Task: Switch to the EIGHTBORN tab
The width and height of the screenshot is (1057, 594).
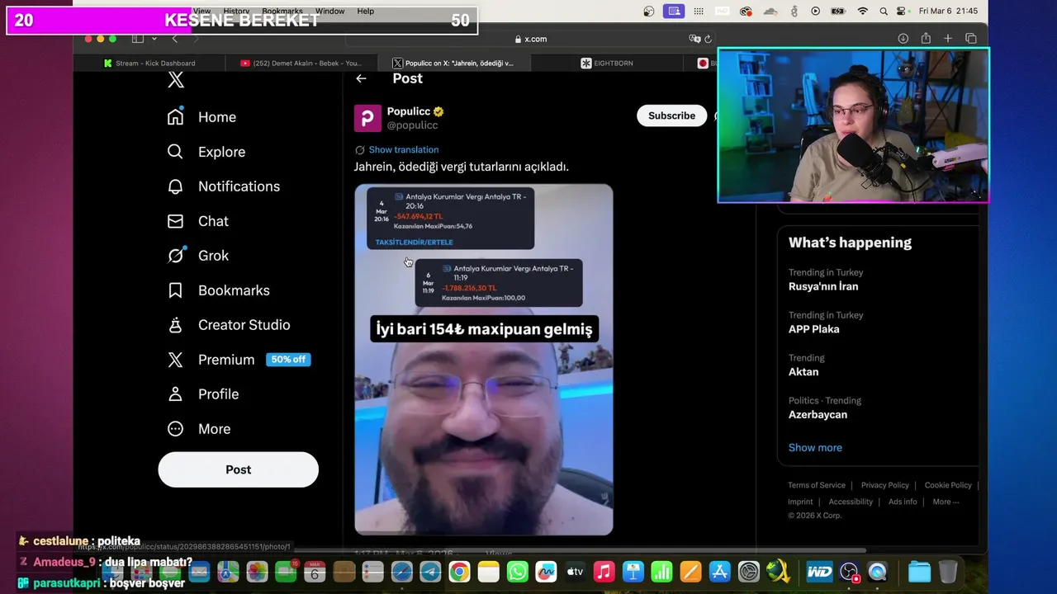Action: tap(607, 64)
